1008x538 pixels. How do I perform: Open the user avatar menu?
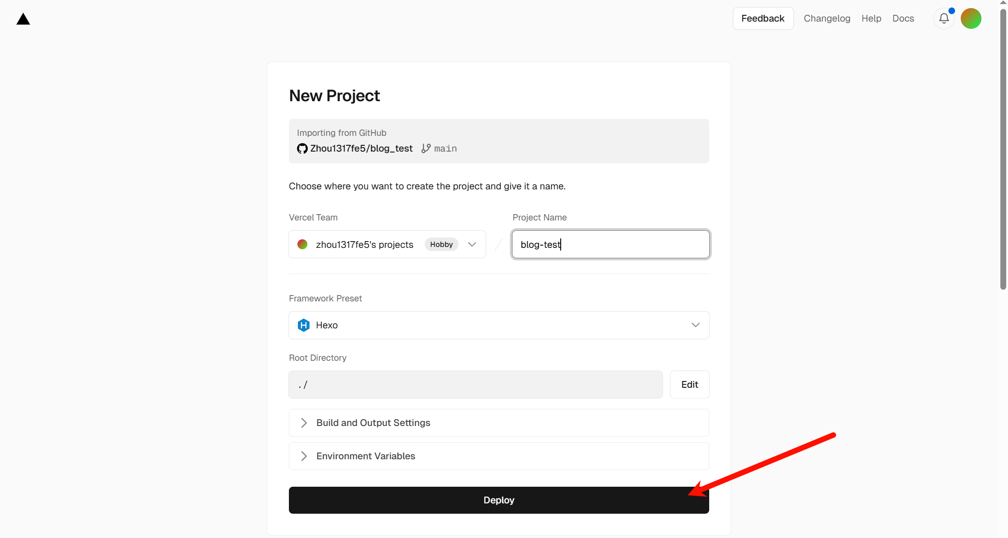click(971, 18)
